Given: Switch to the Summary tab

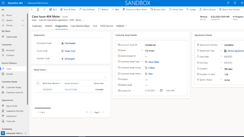Looking at the screenshot, I should tap(37, 26).
